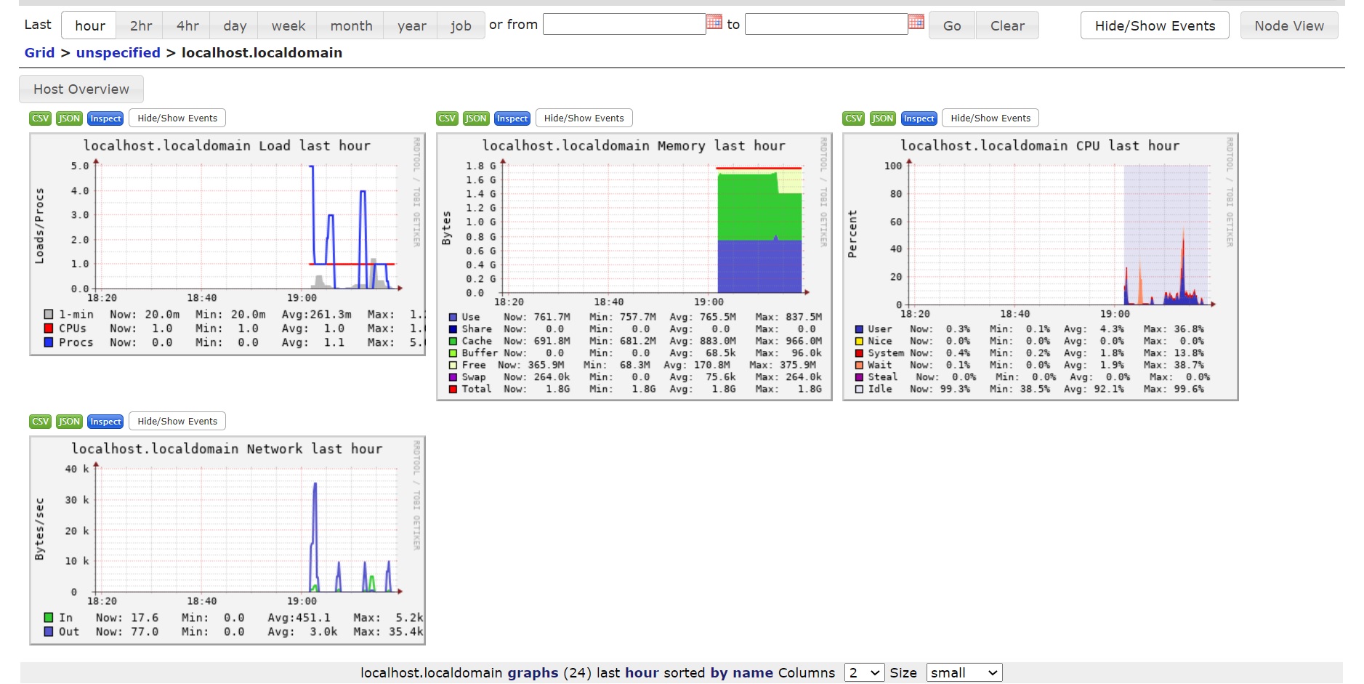Click the 'graphs' word in footer
Viewport: 1364px width, 684px height.
click(533, 673)
